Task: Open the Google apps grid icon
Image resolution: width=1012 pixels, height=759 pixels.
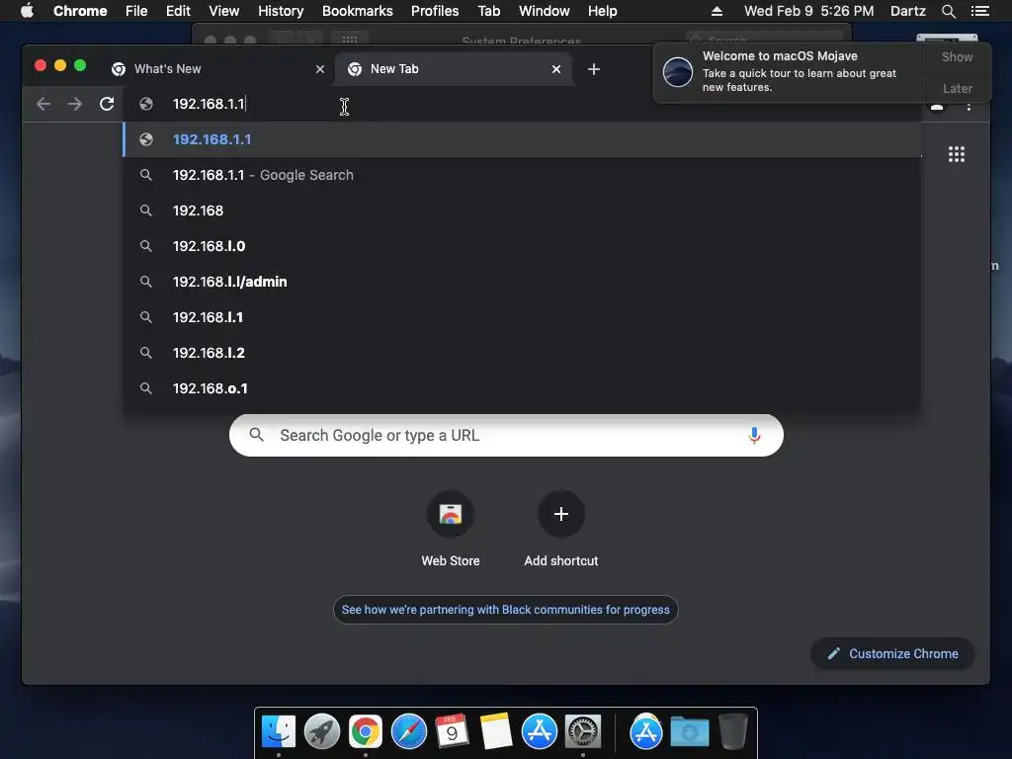Action: (x=957, y=154)
